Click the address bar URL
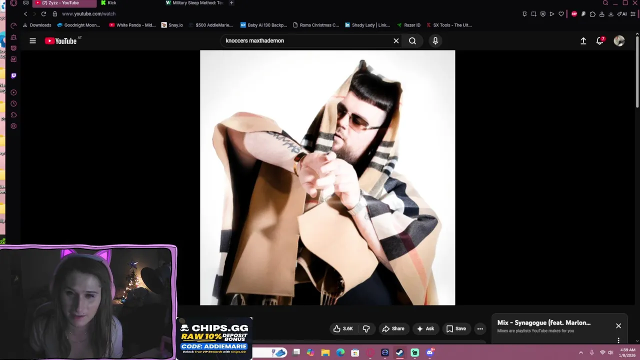The height and width of the screenshot is (360, 640). click(88, 14)
